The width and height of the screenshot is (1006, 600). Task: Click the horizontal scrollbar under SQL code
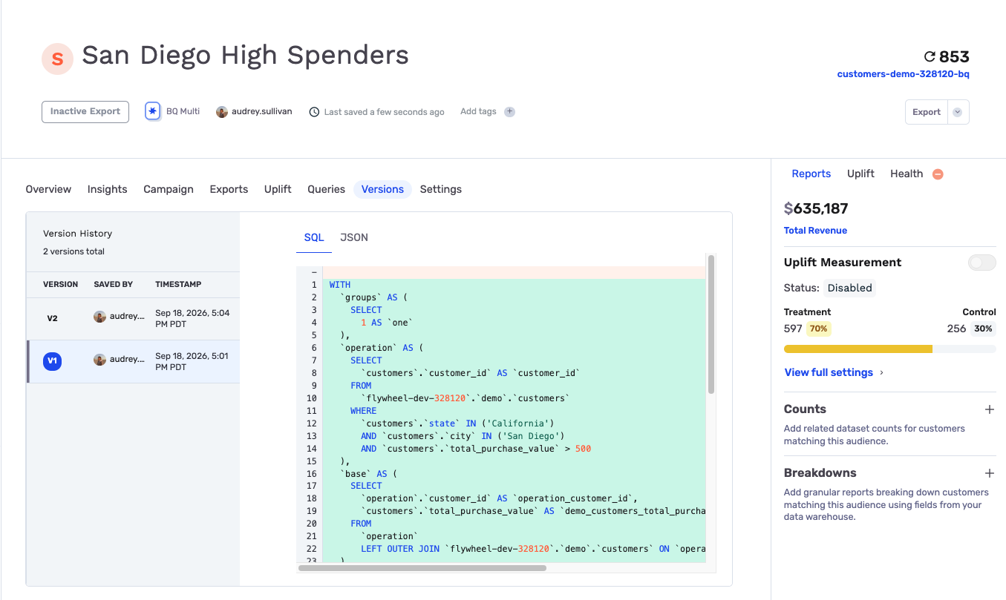click(x=422, y=568)
